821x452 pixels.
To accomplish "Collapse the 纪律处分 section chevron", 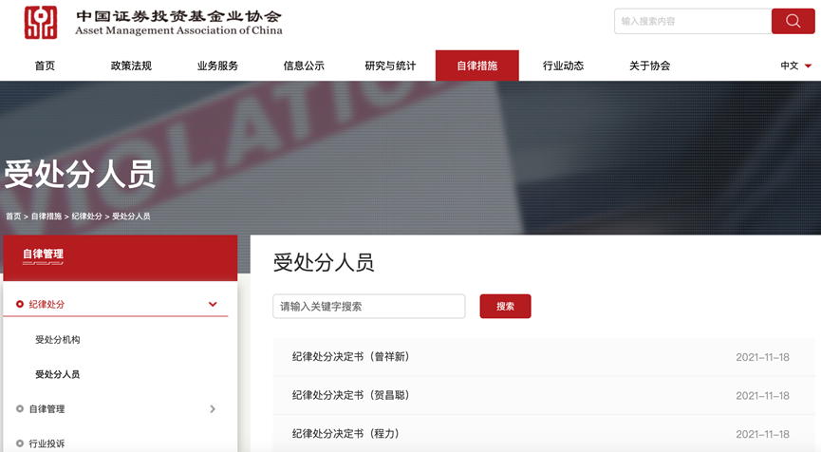I will click(213, 304).
